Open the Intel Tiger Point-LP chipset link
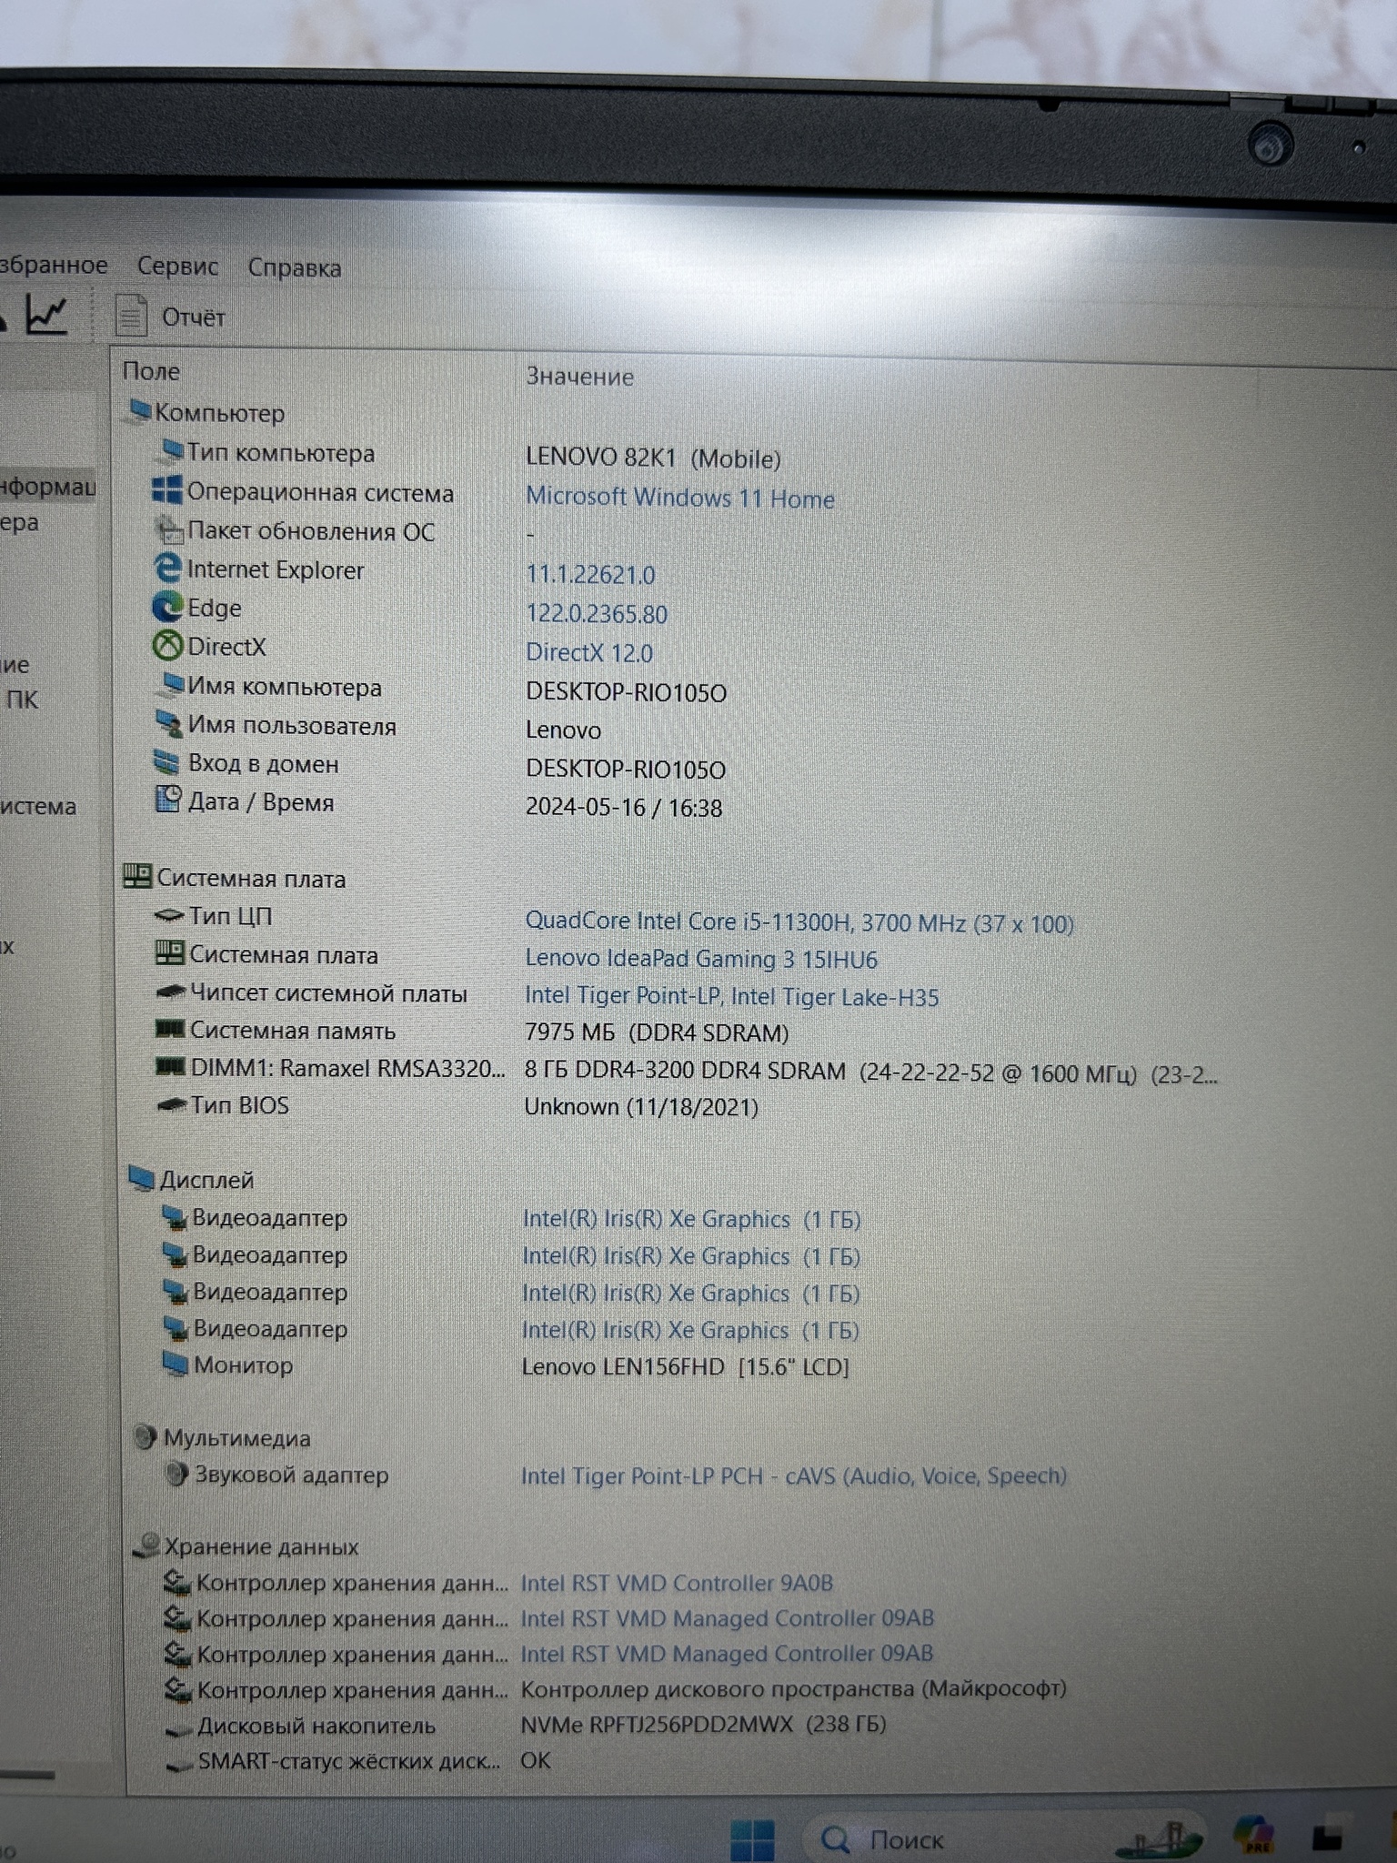 [x=732, y=997]
